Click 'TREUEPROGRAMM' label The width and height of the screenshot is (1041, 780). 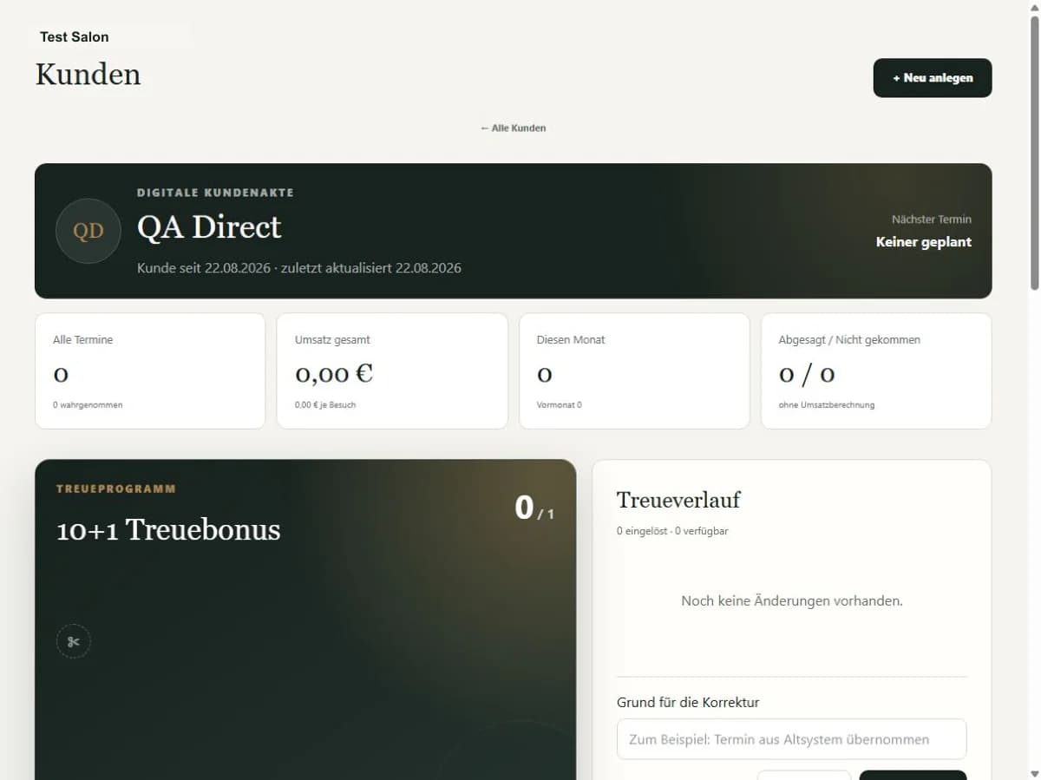[x=116, y=488]
